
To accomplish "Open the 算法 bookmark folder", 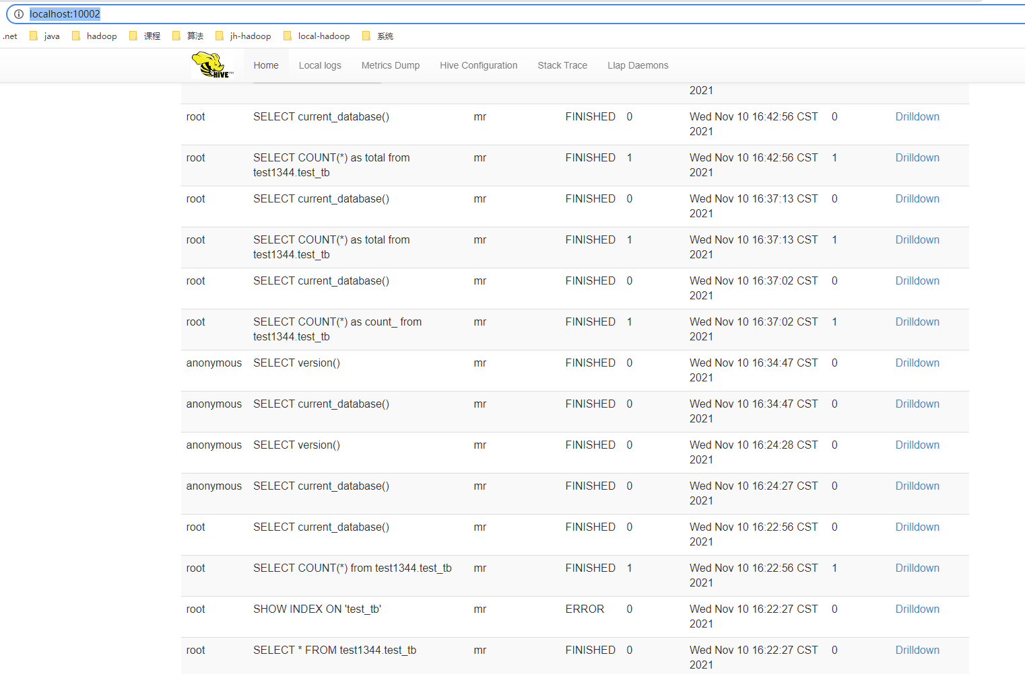I will (x=188, y=36).
